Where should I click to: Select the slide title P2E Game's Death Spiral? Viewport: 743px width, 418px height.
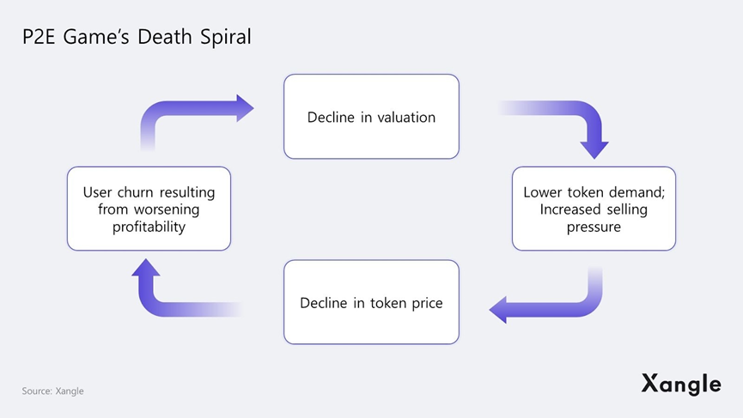coord(137,38)
